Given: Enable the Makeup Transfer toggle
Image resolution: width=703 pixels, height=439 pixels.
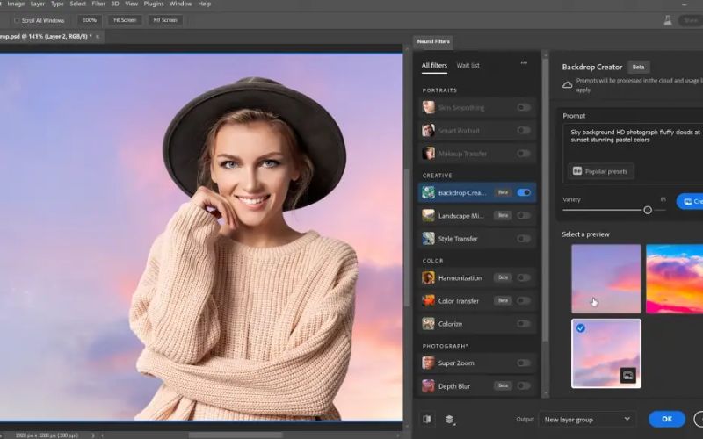Looking at the screenshot, I should 523,153.
